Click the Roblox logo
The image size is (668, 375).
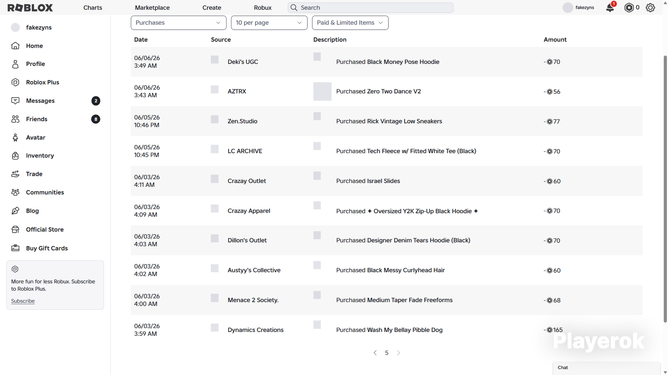tap(30, 7)
